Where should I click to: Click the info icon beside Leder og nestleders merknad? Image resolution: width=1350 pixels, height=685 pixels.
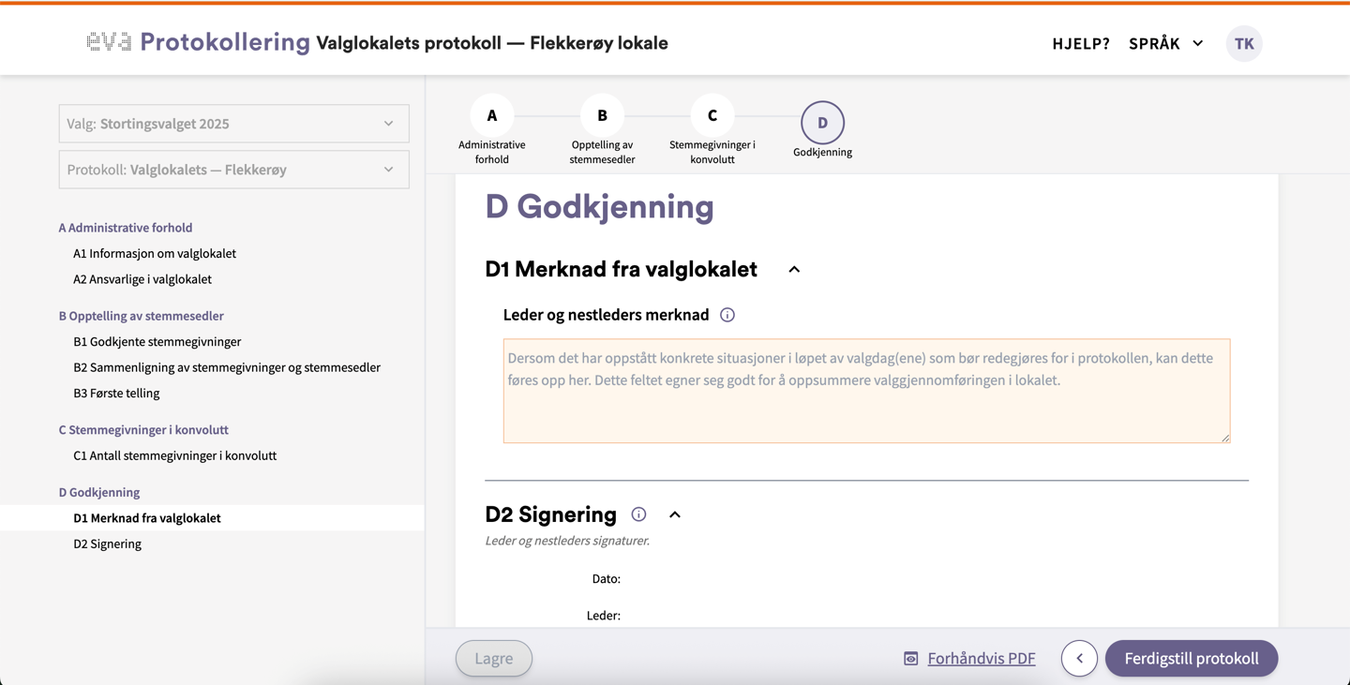[727, 315]
